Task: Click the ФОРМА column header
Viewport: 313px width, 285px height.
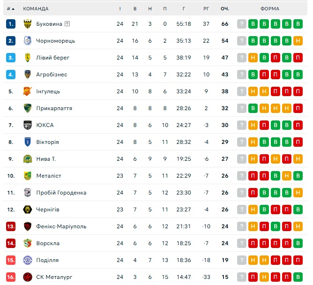Action: click(x=270, y=9)
